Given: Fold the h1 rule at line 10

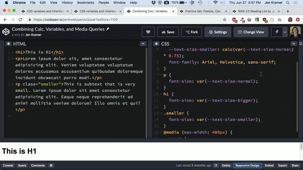Looking at the screenshot, I should (x=161, y=94).
